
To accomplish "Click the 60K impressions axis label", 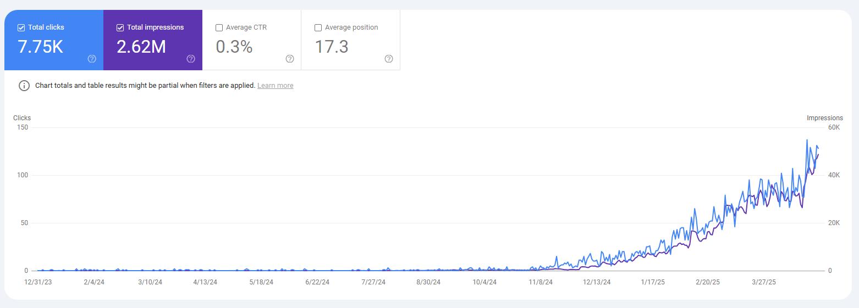I will [x=834, y=127].
